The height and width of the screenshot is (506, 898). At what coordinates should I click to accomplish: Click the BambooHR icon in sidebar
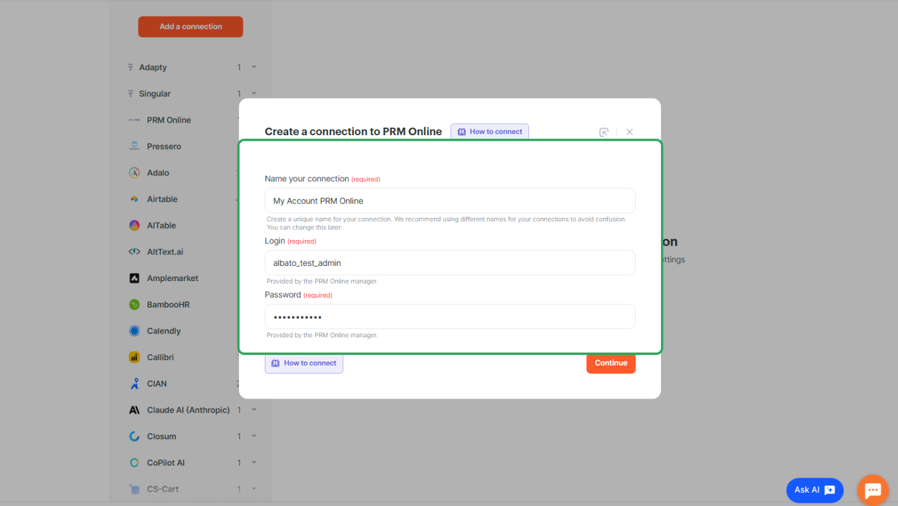pyautogui.click(x=134, y=304)
